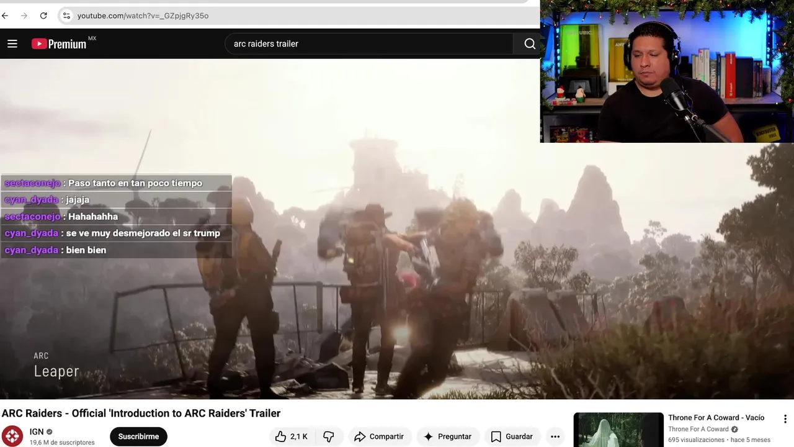Click the 'ARC Leaper' caption in video
Image resolution: width=794 pixels, height=447 pixels.
56,366
